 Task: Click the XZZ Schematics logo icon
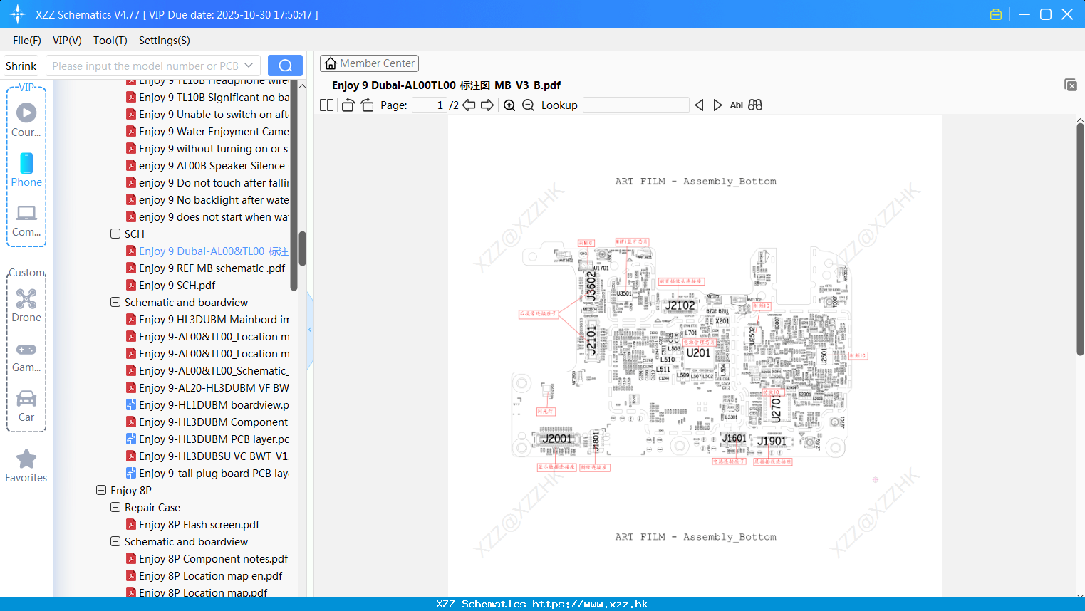(17, 14)
